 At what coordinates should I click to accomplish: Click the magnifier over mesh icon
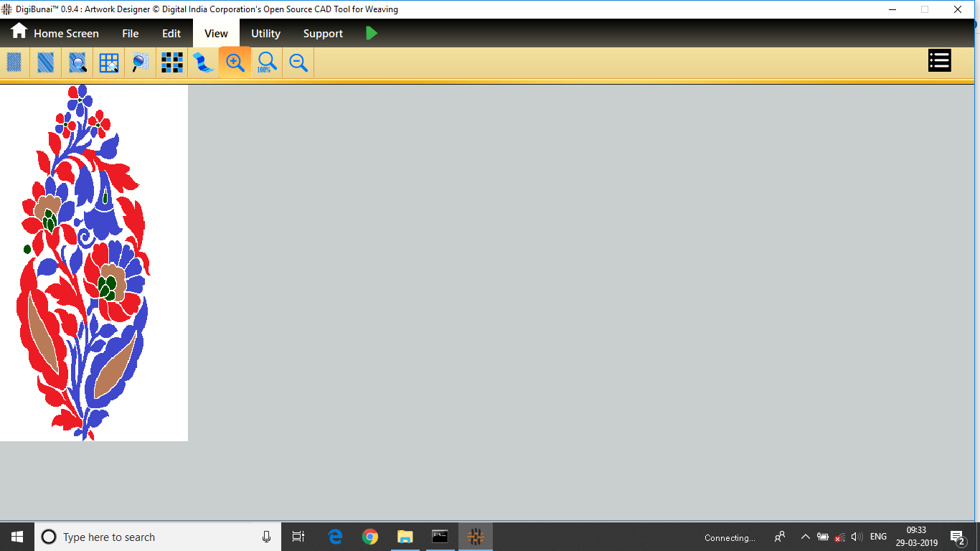click(141, 63)
